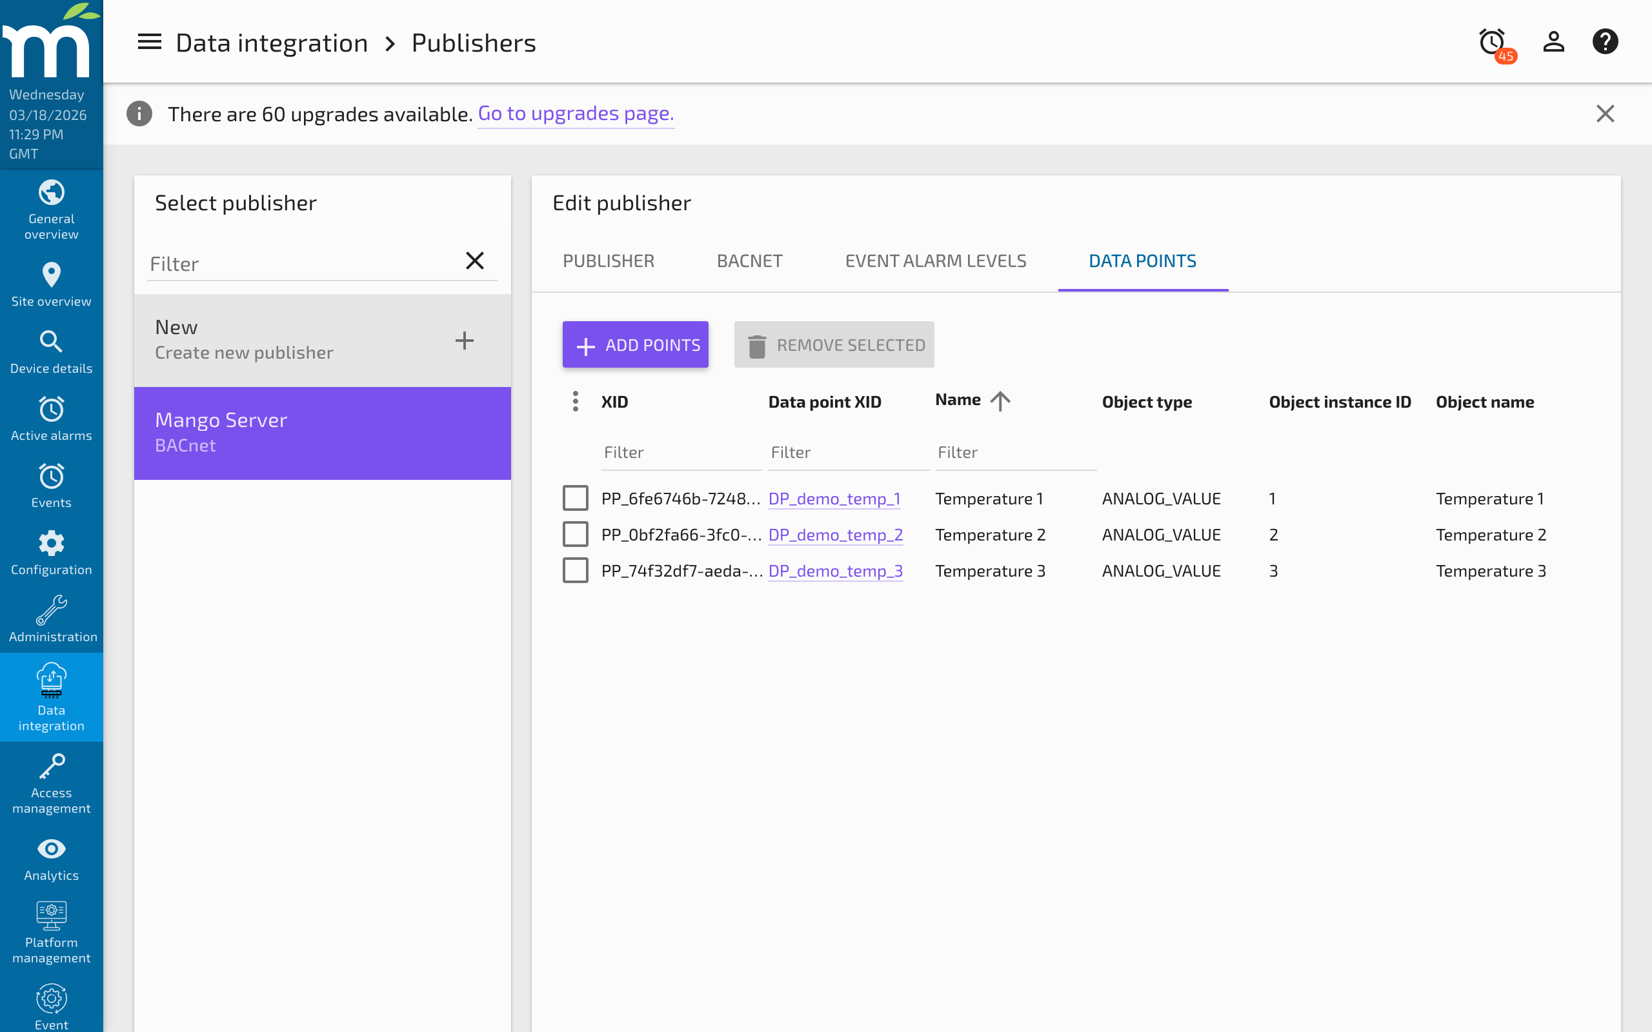Click the XID column filter field
This screenshot has height=1032, width=1652.
pyautogui.click(x=680, y=453)
